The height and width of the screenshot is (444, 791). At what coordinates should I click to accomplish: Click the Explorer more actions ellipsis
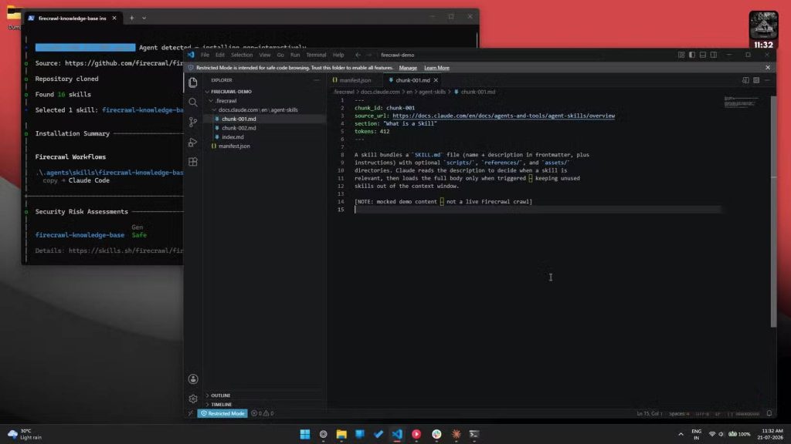coord(316,80)
